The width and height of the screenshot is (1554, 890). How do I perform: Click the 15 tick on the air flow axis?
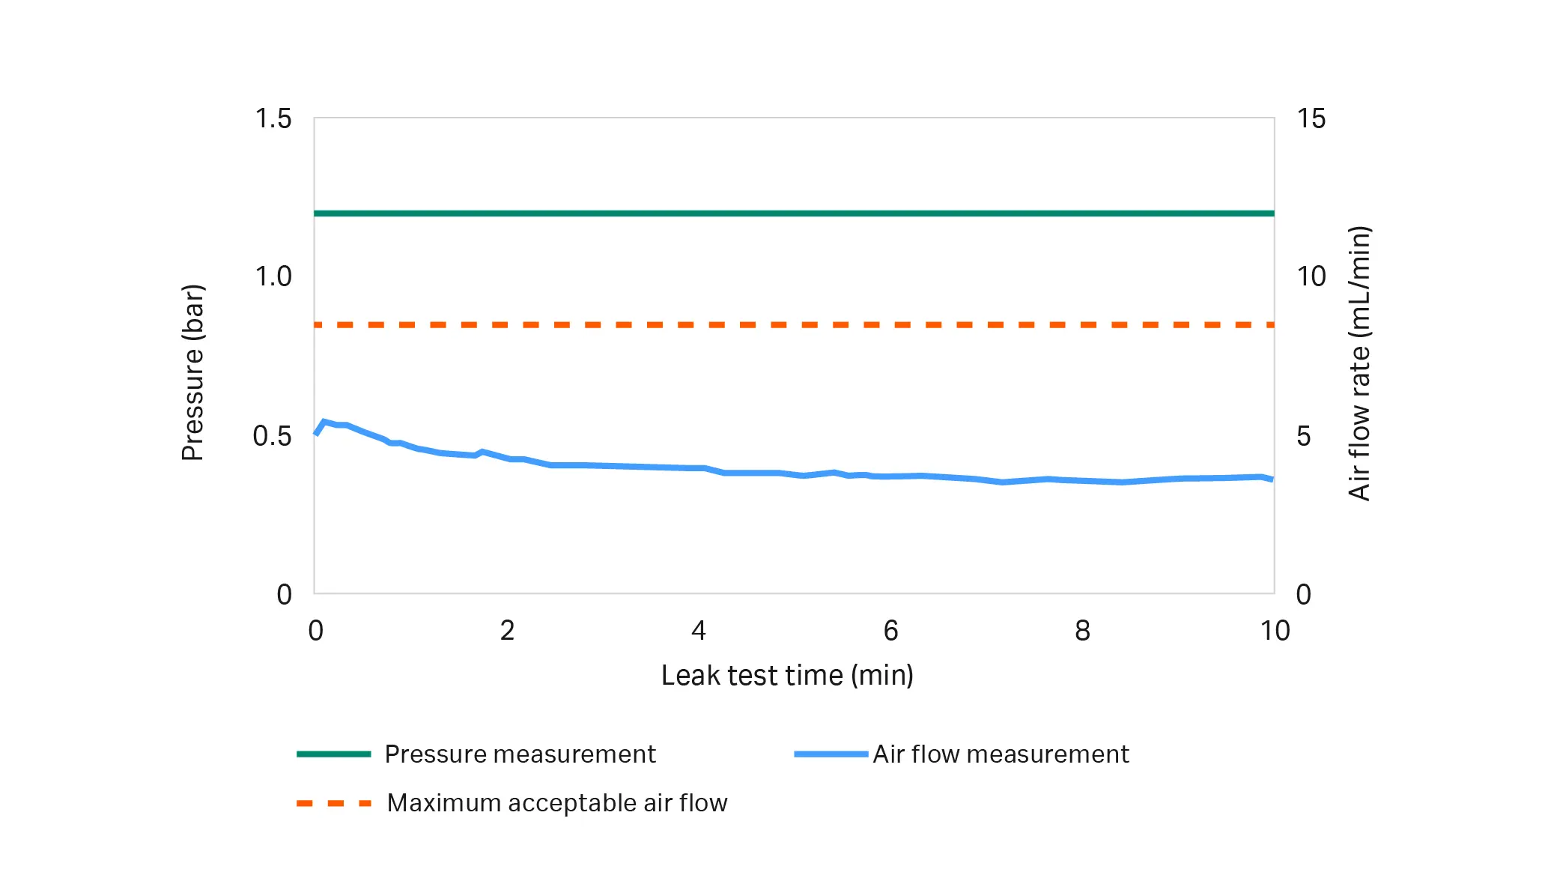pos(1311,118)
